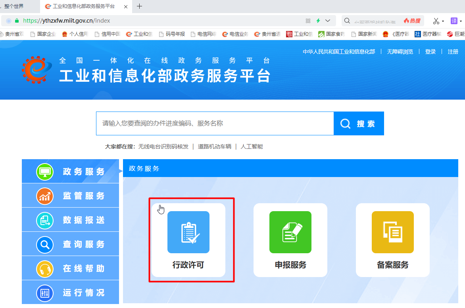The height and width of the screenshot is (308, 465).
Task: Select 在线帮助 in the left sidebar
Action: (70, 268)
